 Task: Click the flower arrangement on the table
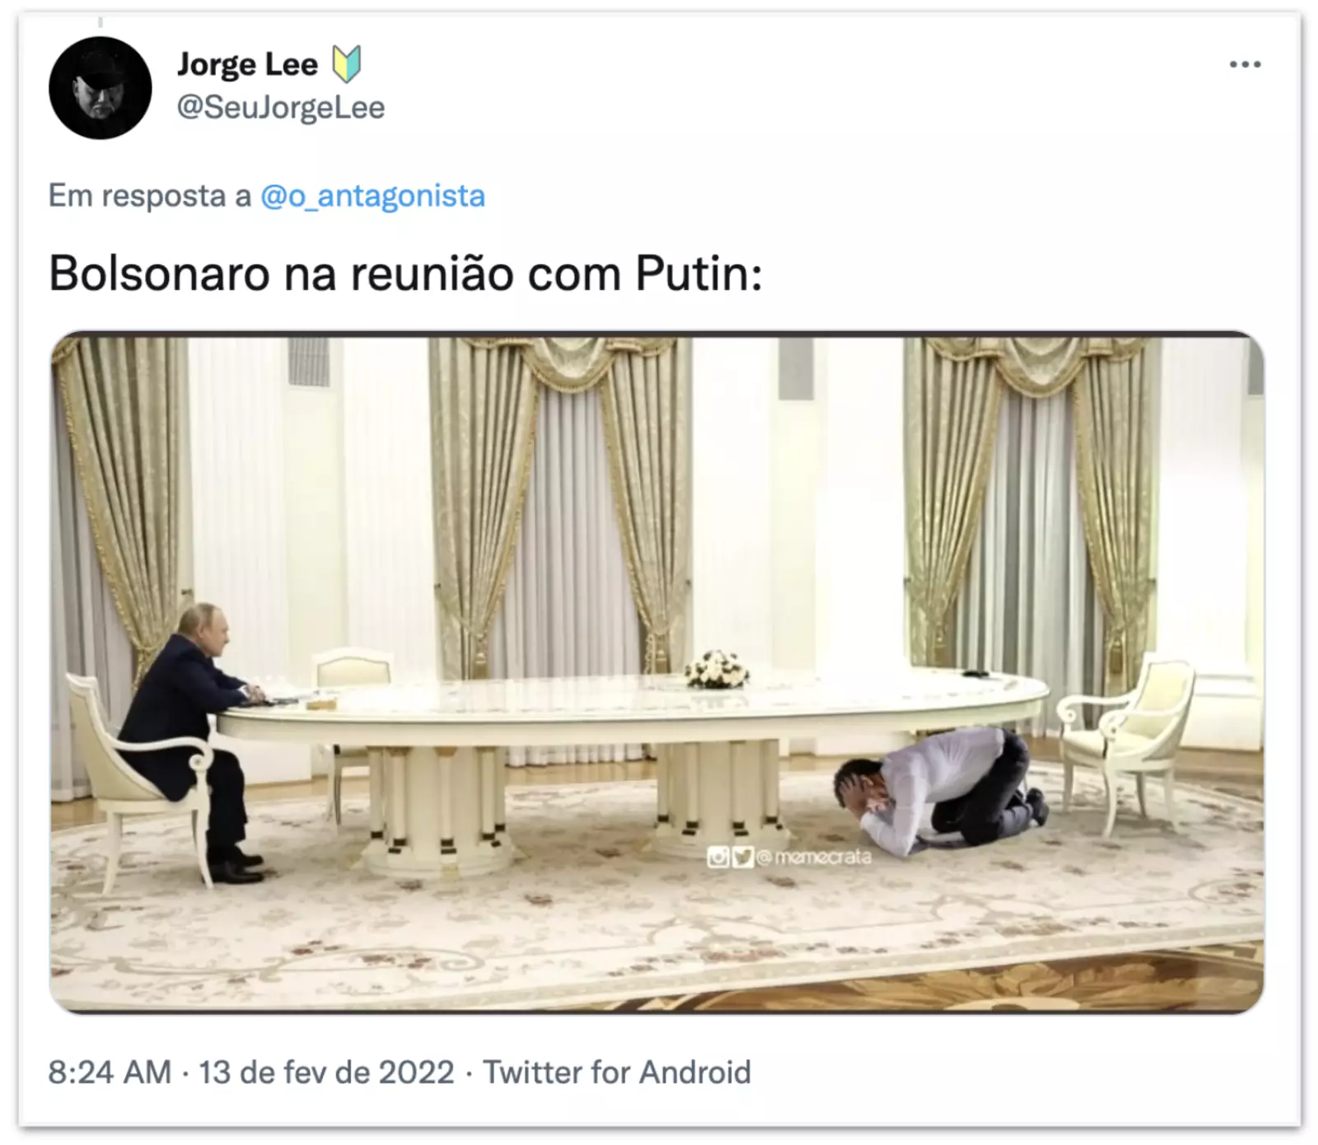coord(717,669)
